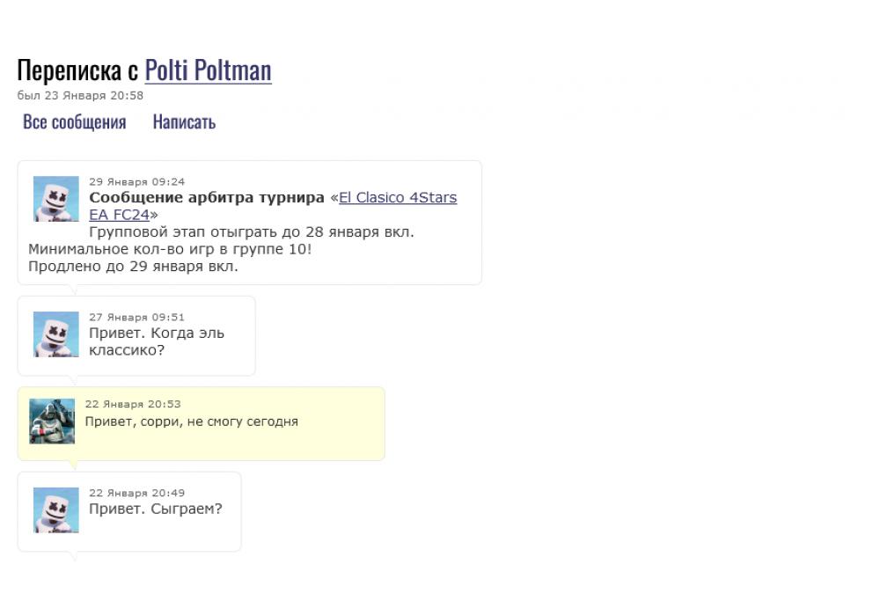Select the message text "Привет. Сыграем?"
The height and width of the screenshot is (616, 880).
pos(156,510)
